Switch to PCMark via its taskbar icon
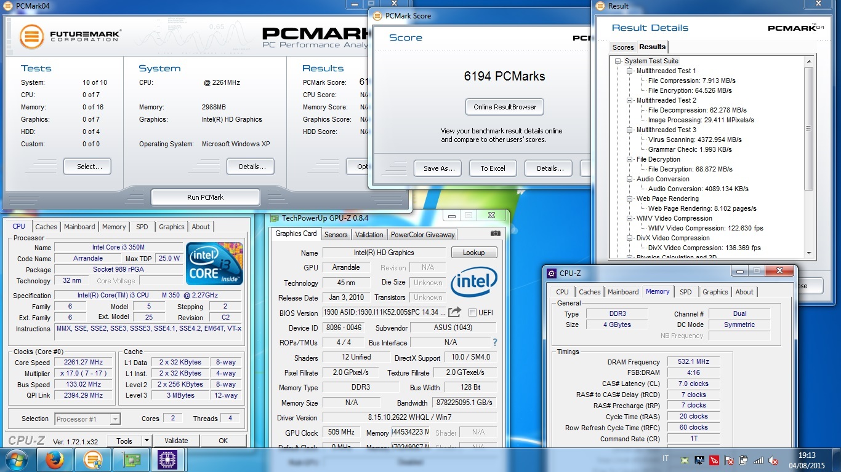Viewport: 841px width, 472px height. (92, 460)
